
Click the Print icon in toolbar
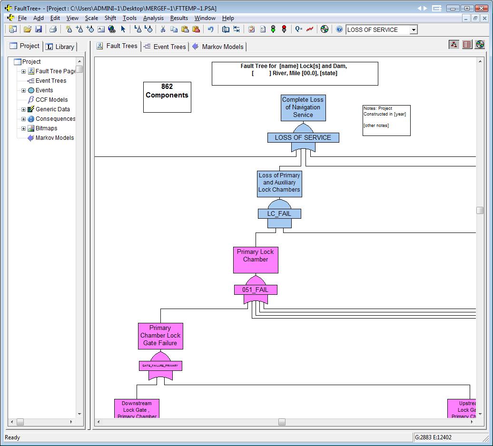coord(53,29)
